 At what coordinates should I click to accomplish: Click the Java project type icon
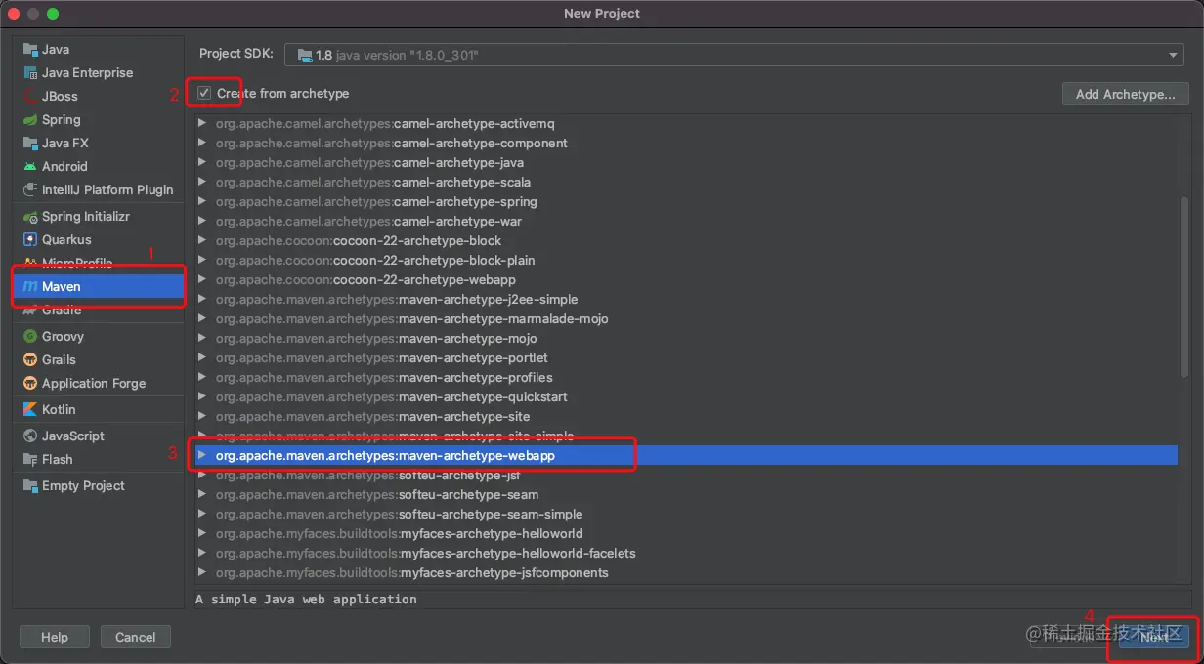pos(30,49)
